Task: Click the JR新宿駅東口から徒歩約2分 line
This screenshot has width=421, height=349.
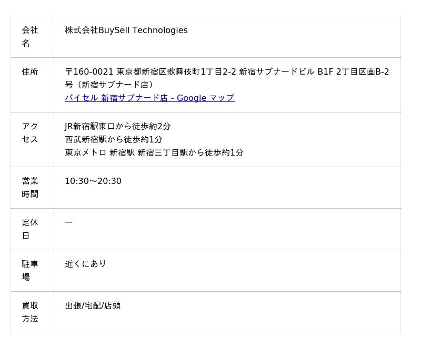Action: click(117, 126)
